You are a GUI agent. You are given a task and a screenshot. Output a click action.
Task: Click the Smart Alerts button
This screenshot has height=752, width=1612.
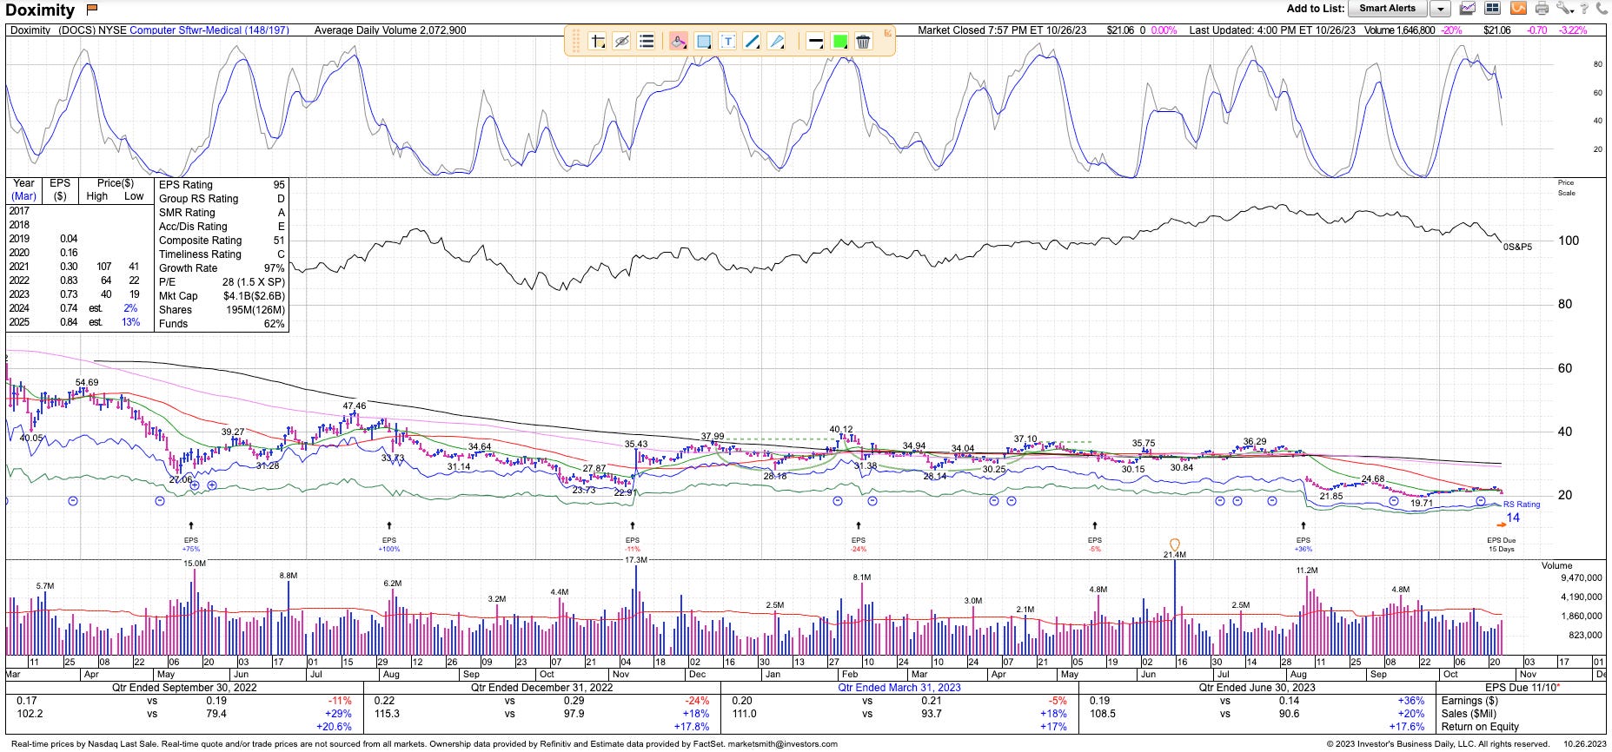tap(1388, 9)
